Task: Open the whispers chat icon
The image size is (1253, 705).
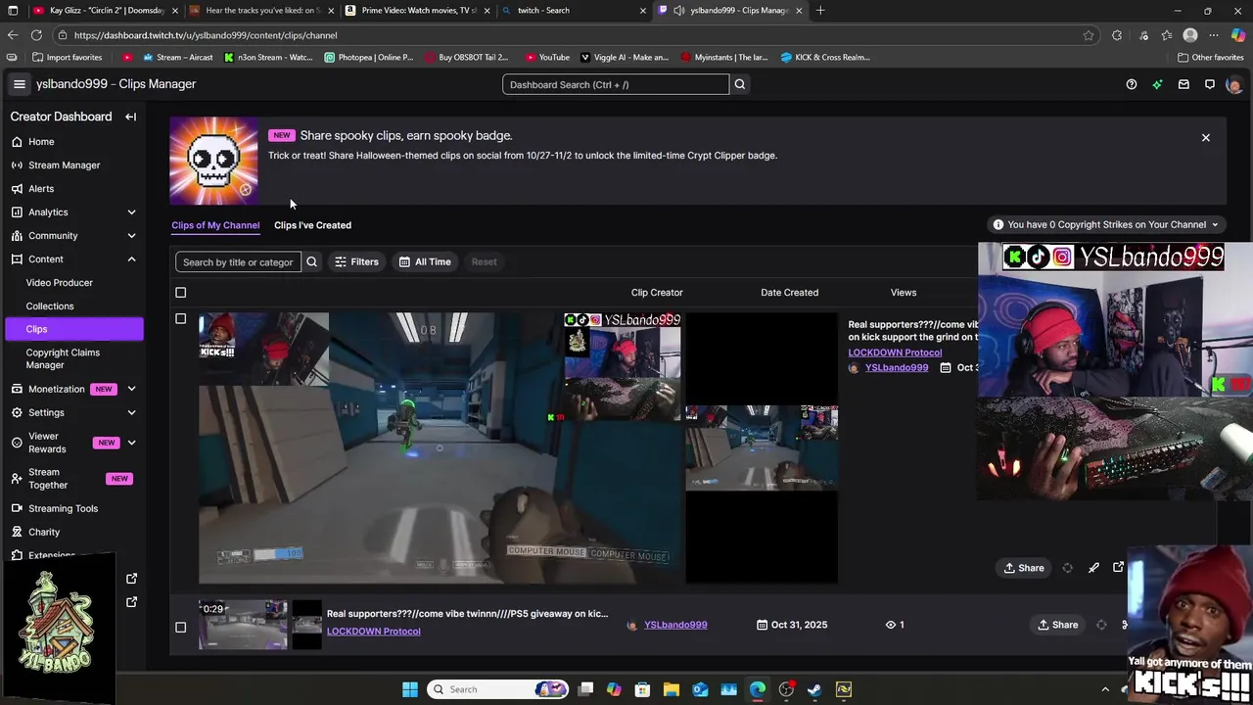Action: pyautogui.click(x=1210, y=84)
